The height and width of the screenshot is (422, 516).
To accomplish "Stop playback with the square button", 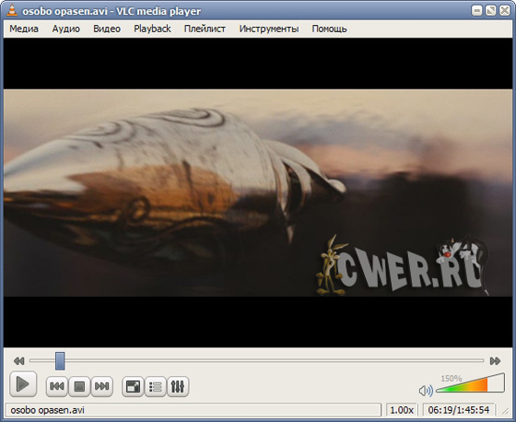I will click(x=79, y=386).
